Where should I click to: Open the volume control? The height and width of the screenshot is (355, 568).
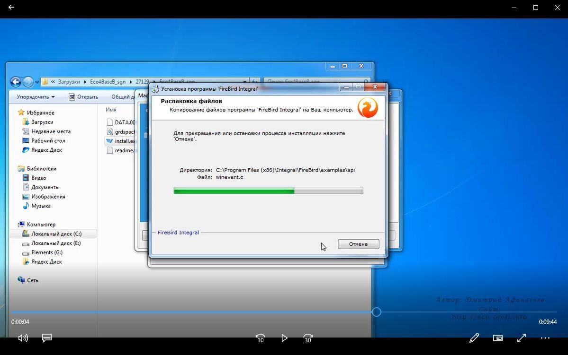pos(23,338)
